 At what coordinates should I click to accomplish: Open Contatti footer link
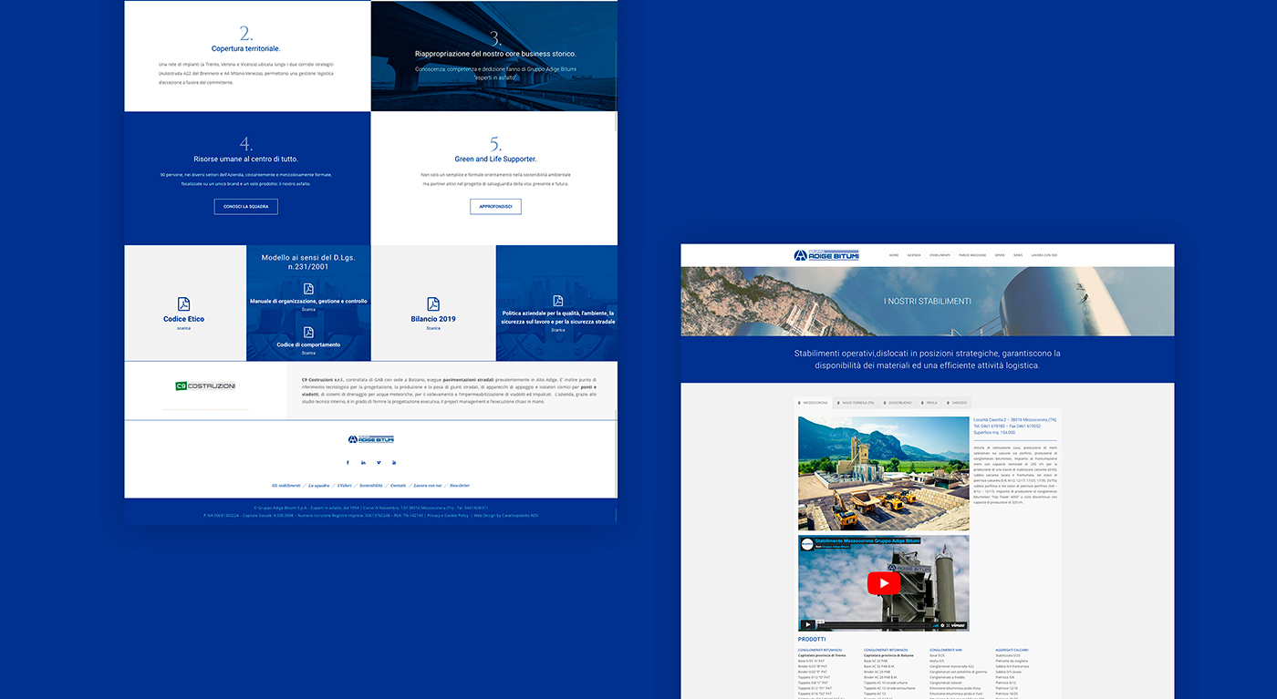click(x=399, y=486)
